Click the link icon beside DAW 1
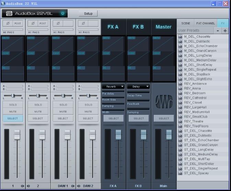Screen dimensions: 231x191 [73, 186]
